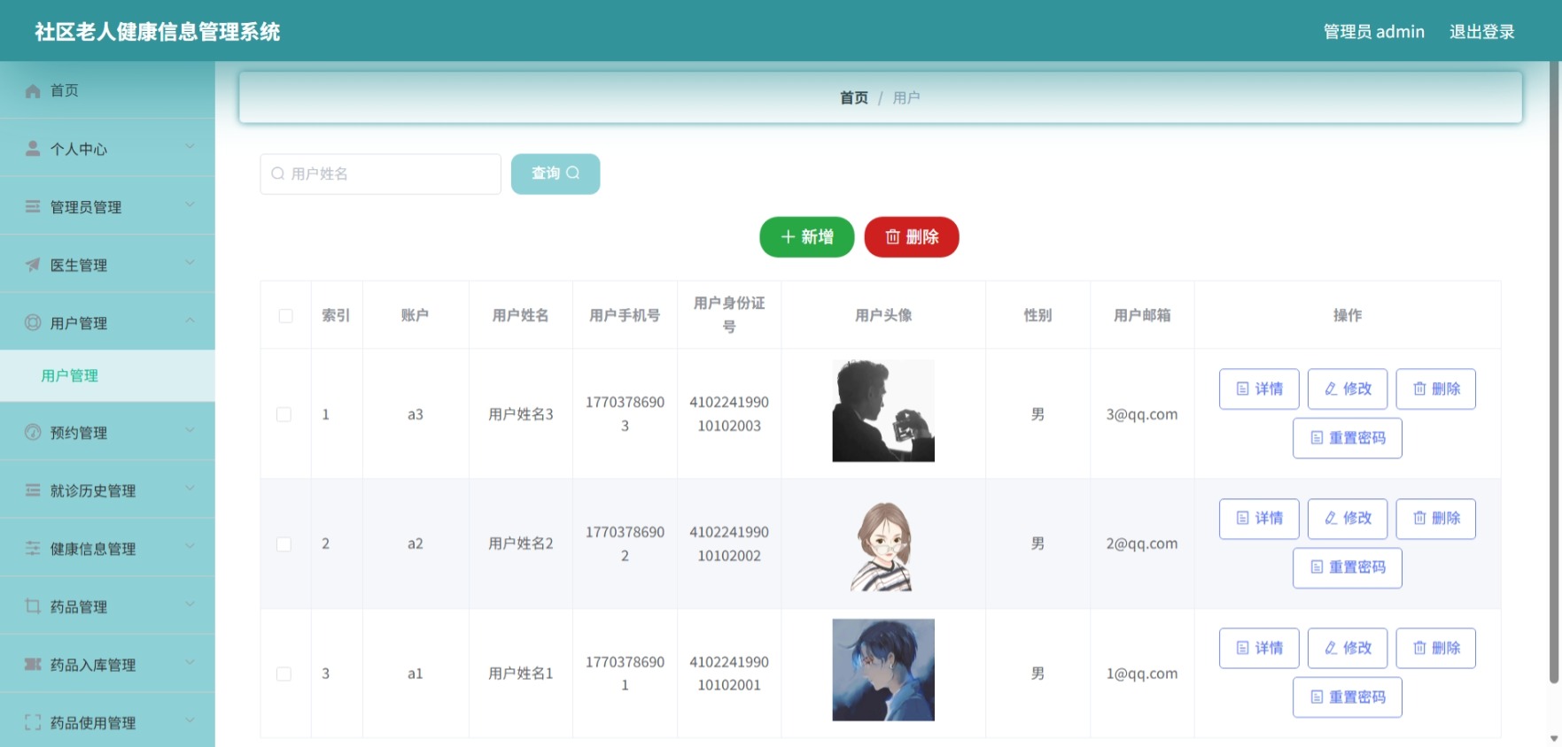Click the 药品管理 sidebar icon
The image size is (1562, 747).
click(33, 605)
